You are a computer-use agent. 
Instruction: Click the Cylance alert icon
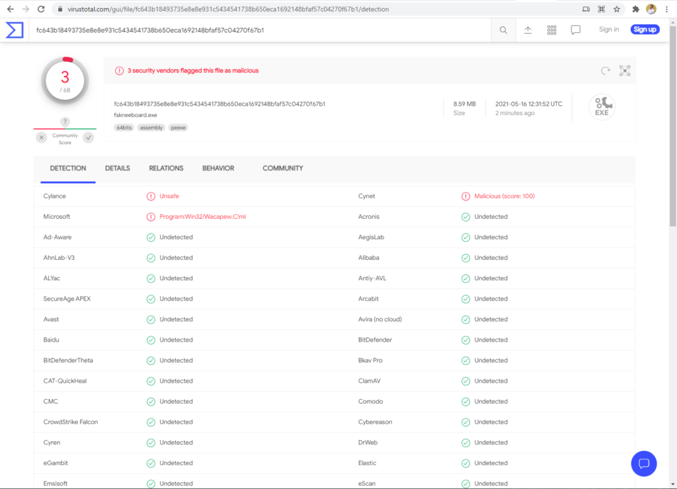click(151, 196)
